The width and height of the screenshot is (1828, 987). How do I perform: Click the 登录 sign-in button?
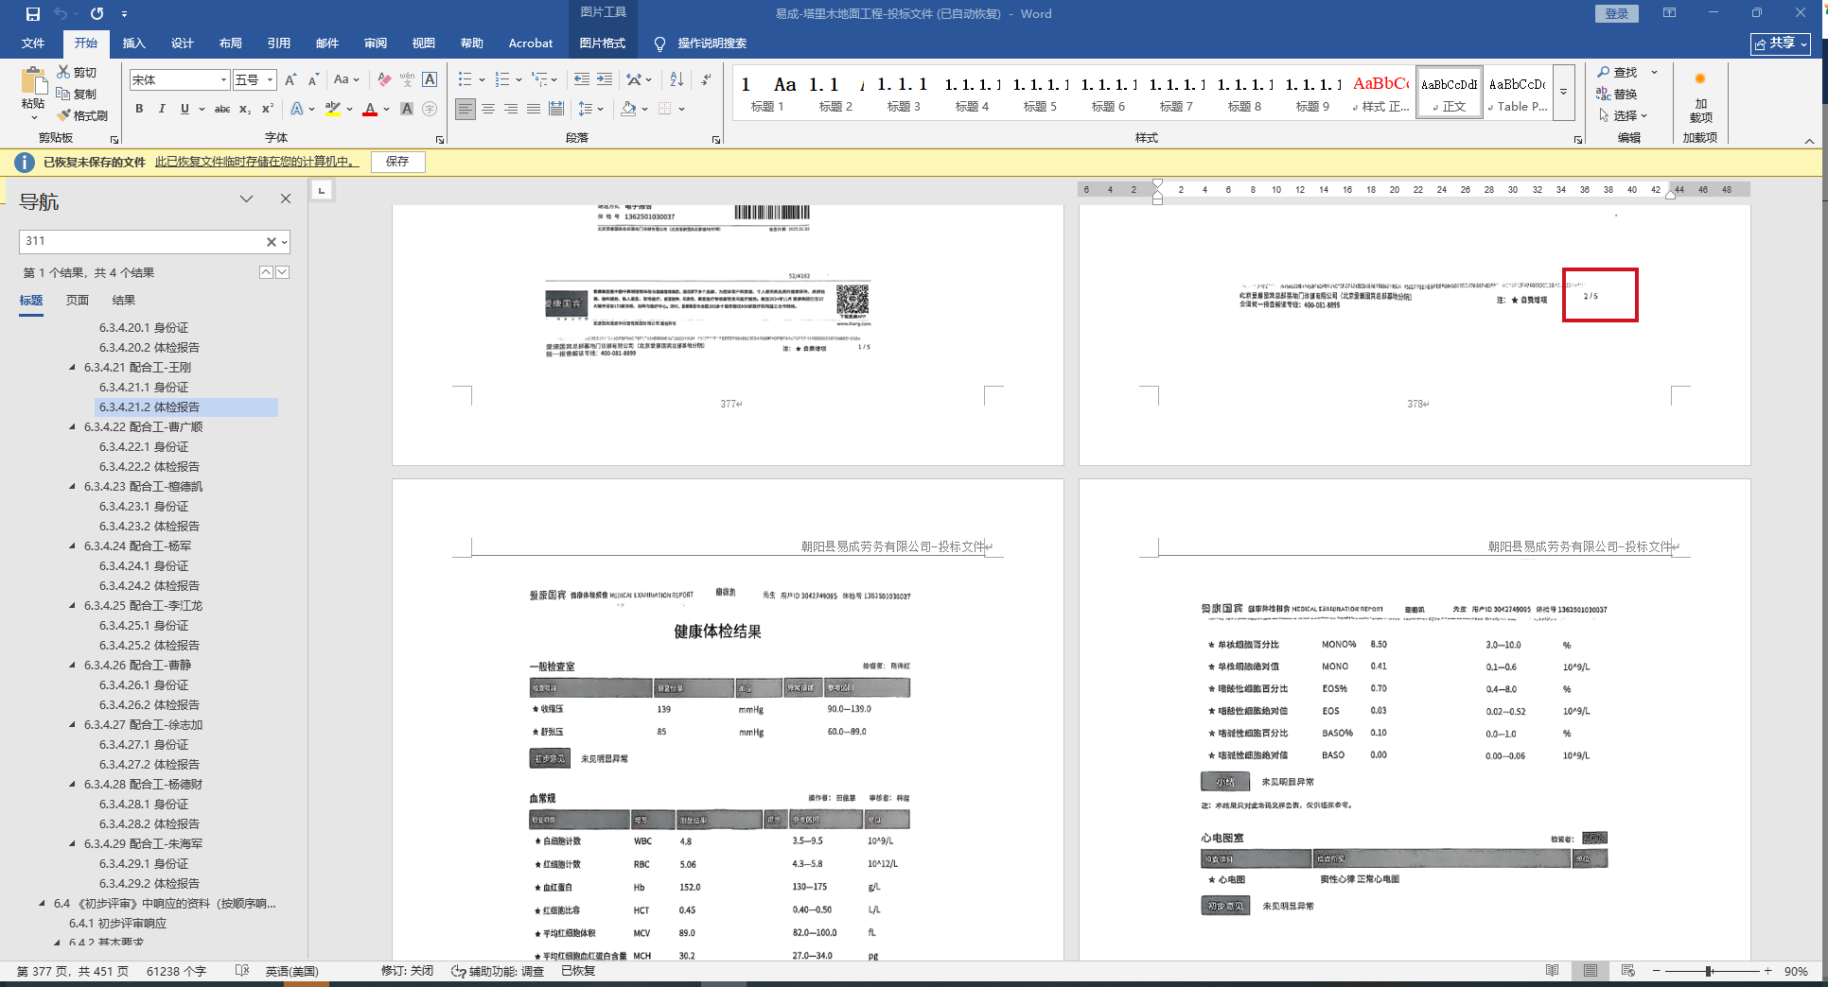click(x=1617, y=14)
